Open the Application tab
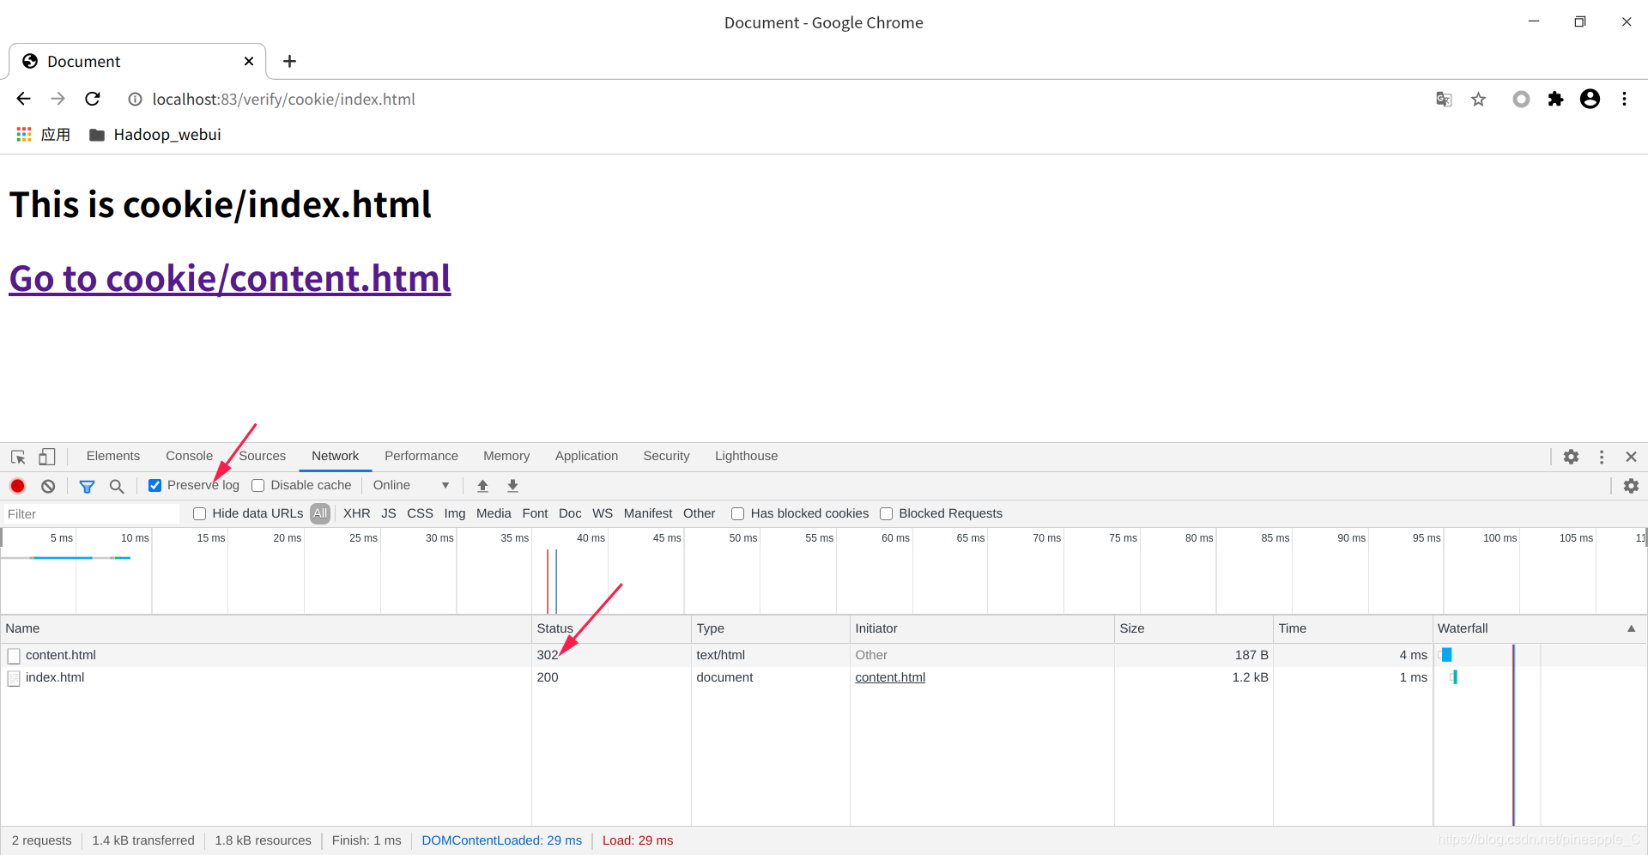This screenshot has width=1648, height=855. click(x=586, y=456)
